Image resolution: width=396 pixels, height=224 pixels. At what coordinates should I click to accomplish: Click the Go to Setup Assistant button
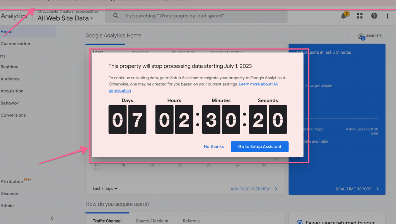pos(259,146)
